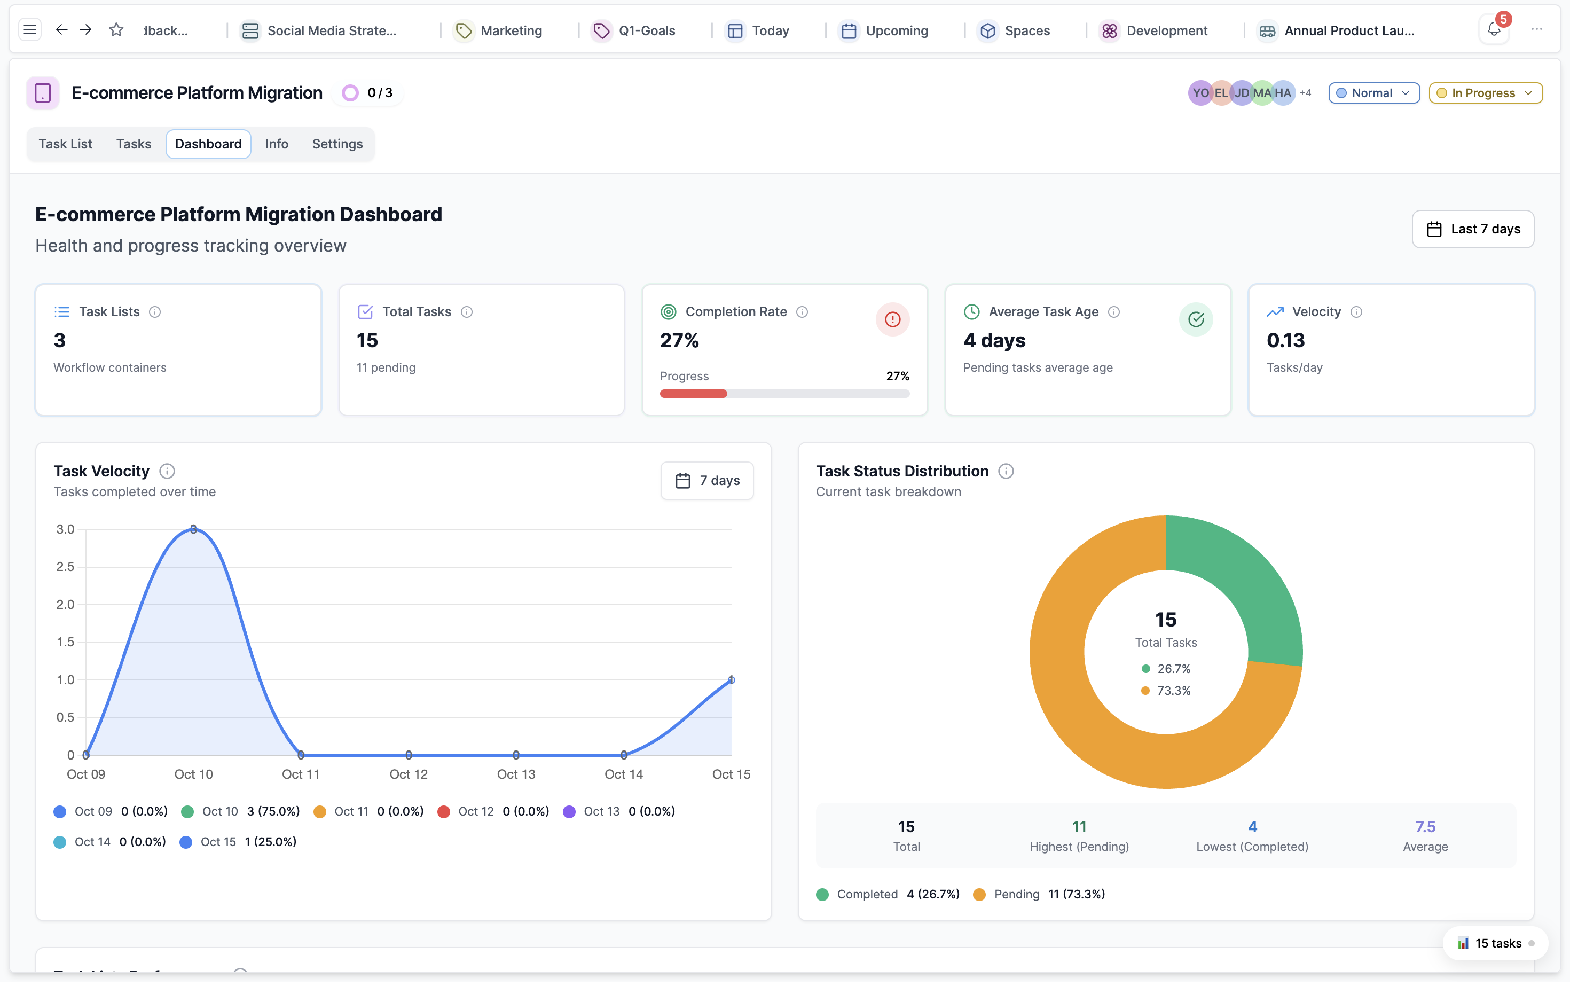This screenshot has height=986, width=1570.
Task: Open the Upcoming bookmark
Action: pos(885,30)
